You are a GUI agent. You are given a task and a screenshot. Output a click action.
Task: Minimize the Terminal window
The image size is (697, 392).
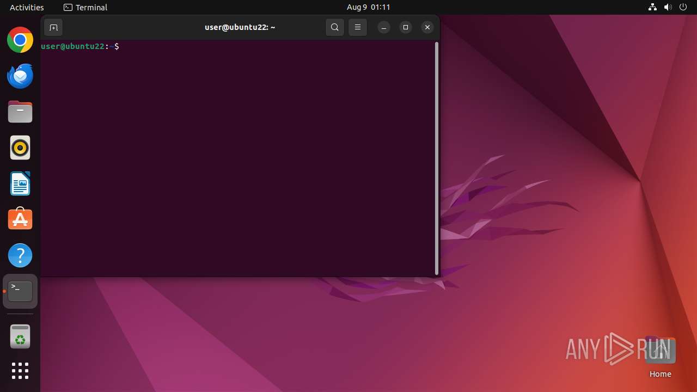click(384, 27)
